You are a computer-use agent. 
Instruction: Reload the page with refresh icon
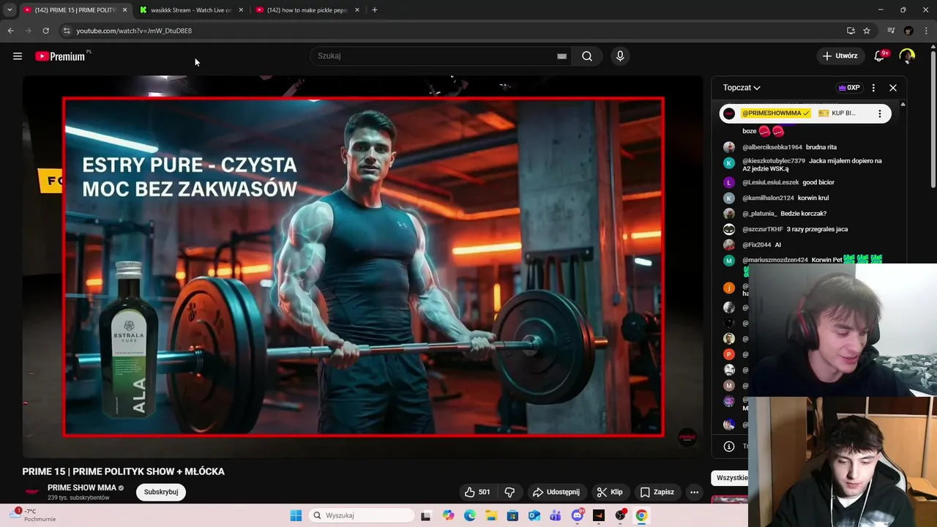coord(45,31)
